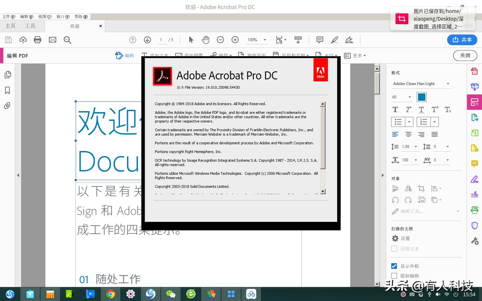The height and width of the screenshot is (301, 482).
Task: Apply italic formatting to text
Action: pos(408,109)
